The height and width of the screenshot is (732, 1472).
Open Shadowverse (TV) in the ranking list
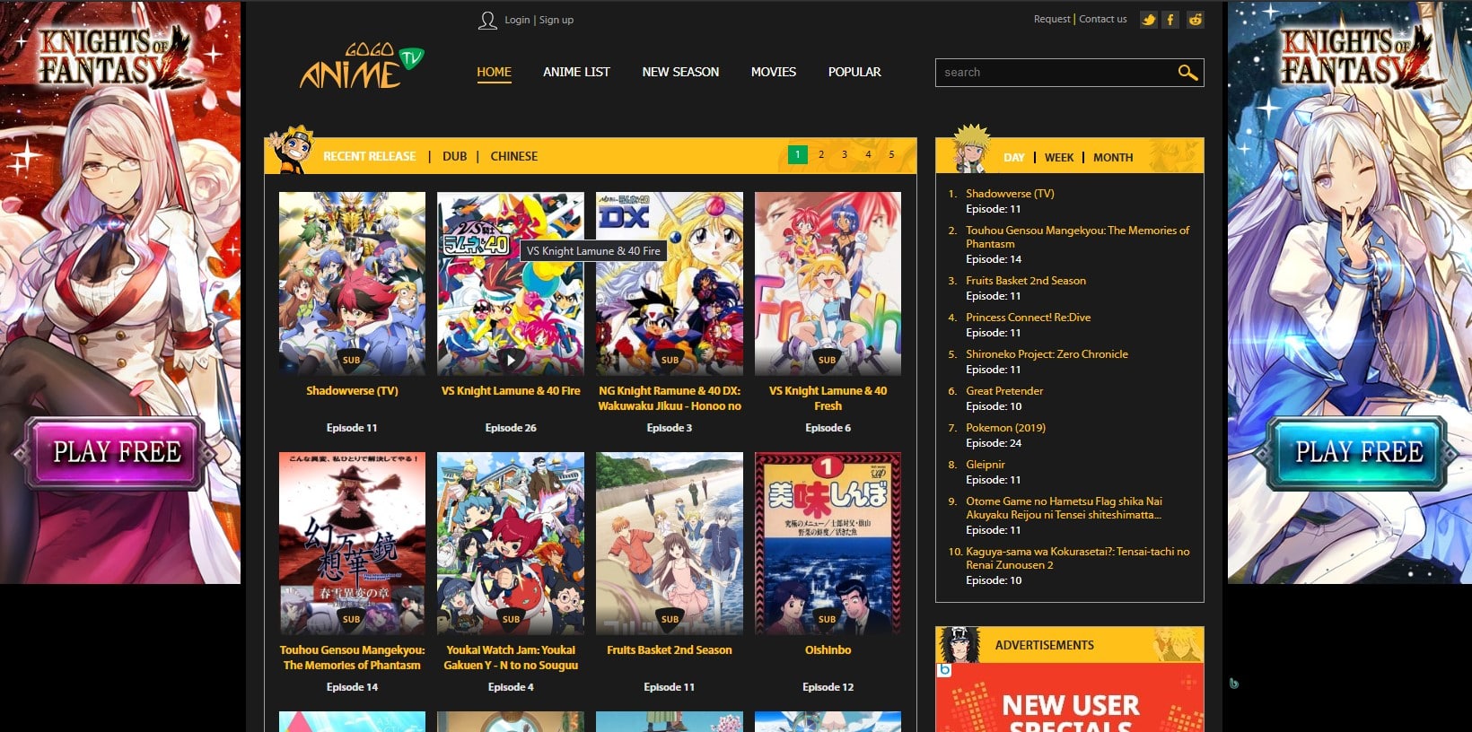tap(1010, 194)
